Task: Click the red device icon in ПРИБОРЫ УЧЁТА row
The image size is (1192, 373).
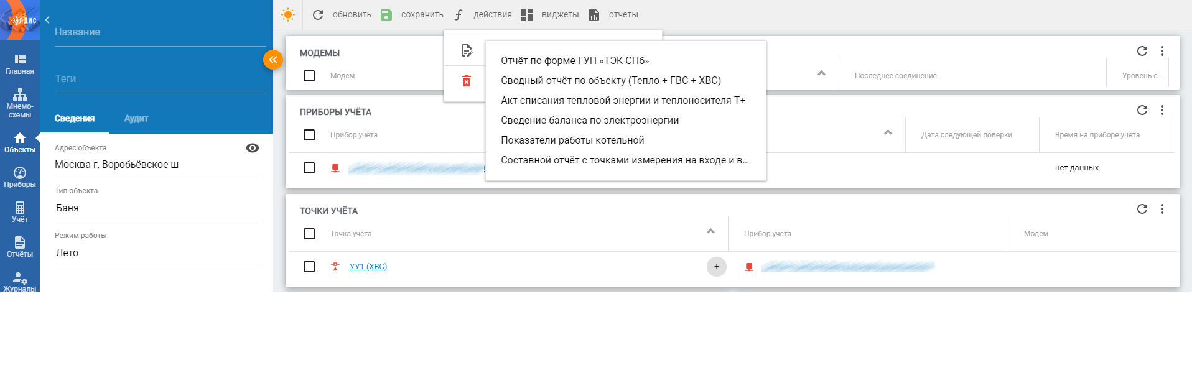Action: [335, 168]
